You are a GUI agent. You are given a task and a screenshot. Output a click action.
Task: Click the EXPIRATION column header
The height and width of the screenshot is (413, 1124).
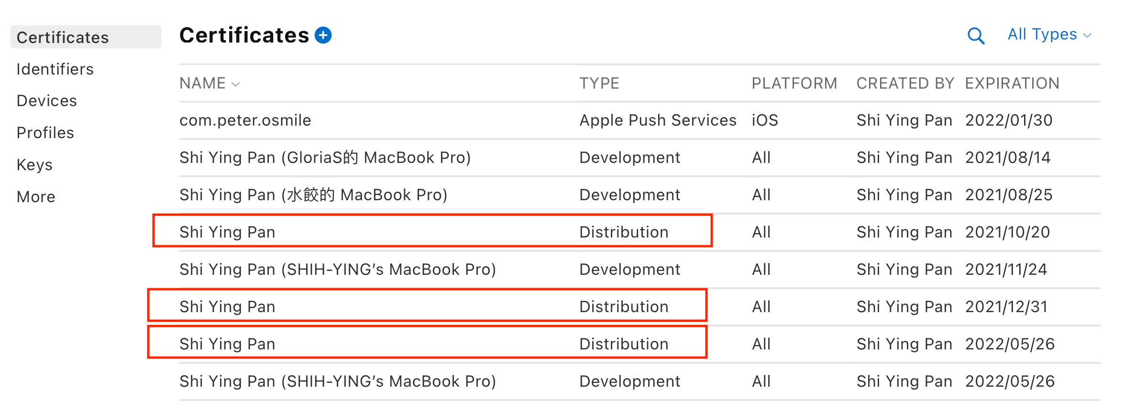click(1012, 84)
